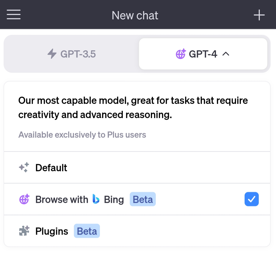This screenshot has width=276, height=256.
Task: Start a new chat with plus icon
Action: pos(259,15)
